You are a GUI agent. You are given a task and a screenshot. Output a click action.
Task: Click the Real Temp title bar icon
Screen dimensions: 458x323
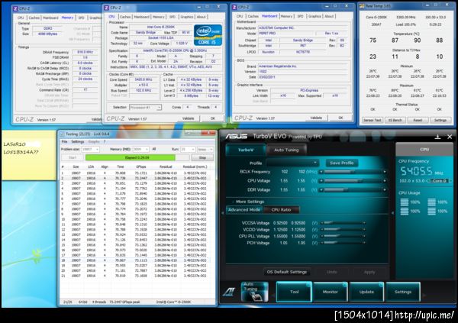click(x=362, y=6)
